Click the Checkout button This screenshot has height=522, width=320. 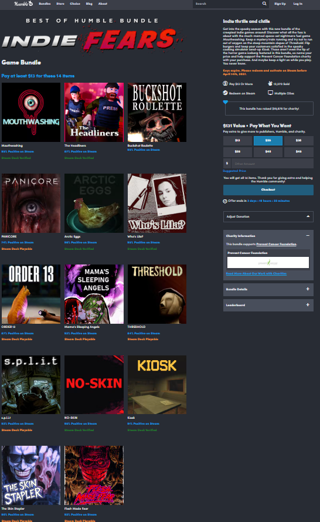point(268,190)
